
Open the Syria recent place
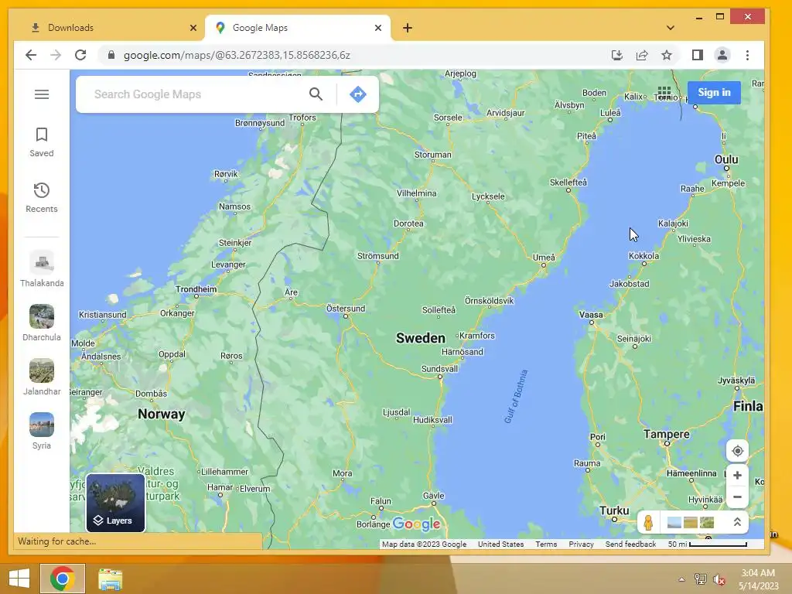pos(42,431)
